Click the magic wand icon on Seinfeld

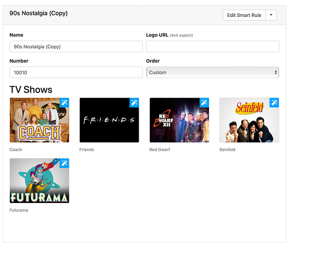tap(274, 102)
